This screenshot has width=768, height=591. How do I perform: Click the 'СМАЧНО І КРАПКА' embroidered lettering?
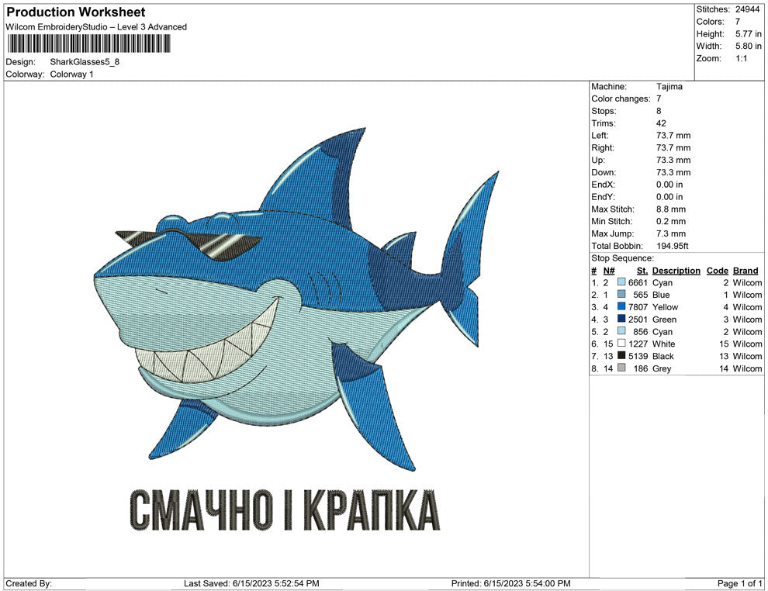[285, 510]
